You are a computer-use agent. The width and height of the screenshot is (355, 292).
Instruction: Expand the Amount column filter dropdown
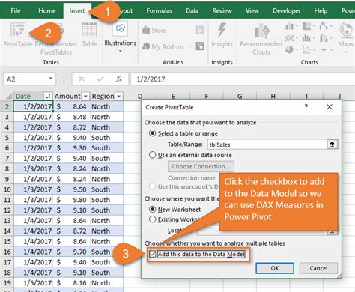[85, 96]
